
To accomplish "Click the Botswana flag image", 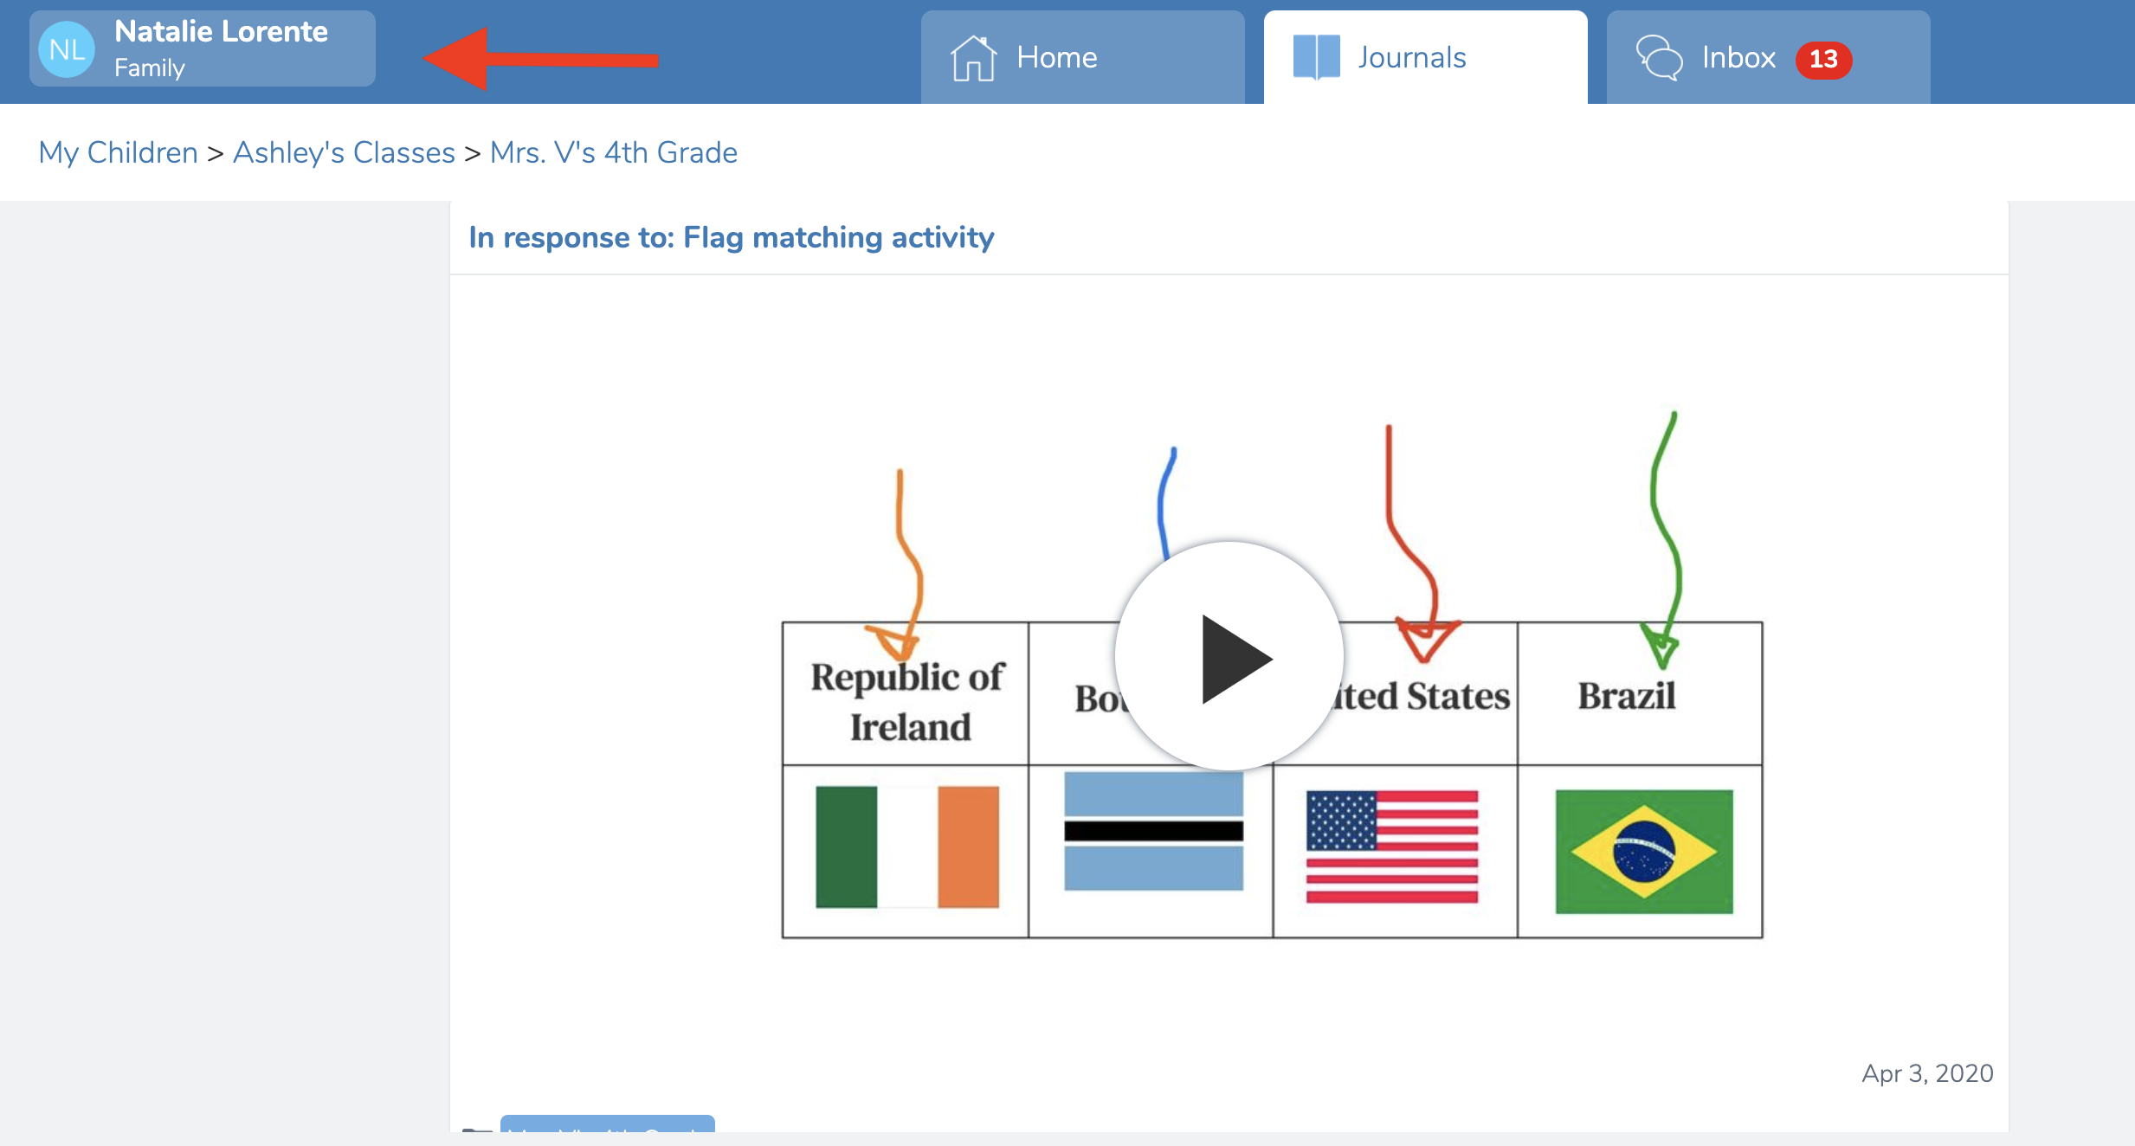I will [x=1153, y=831].
